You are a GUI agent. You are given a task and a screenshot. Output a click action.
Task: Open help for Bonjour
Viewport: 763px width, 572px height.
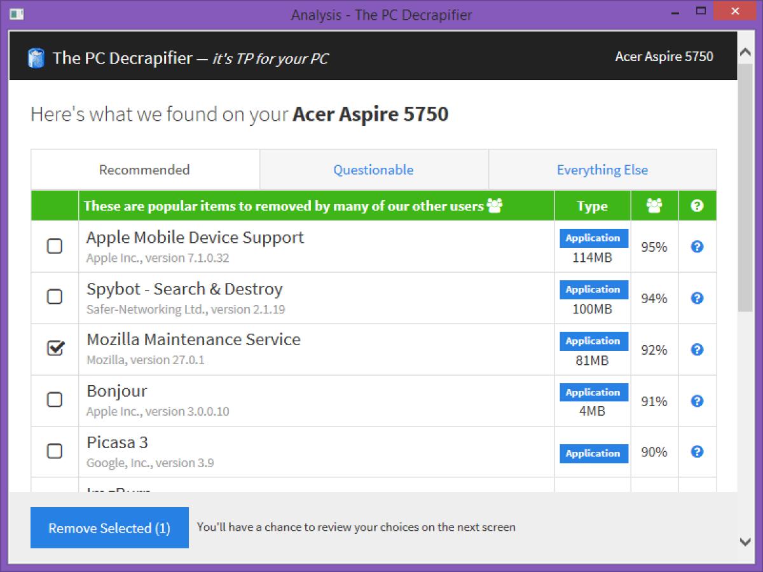697,401
